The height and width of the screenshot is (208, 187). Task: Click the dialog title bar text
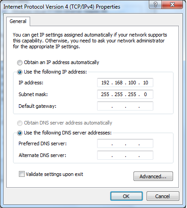(62, 7)
